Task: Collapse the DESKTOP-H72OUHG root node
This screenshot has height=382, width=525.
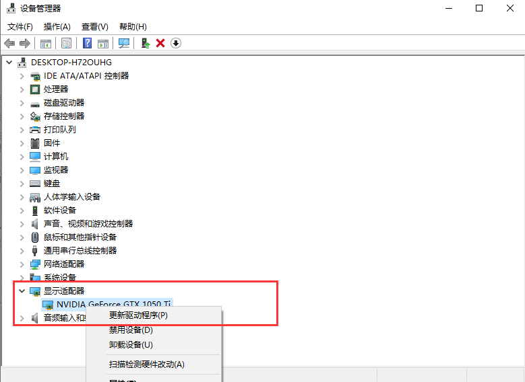Action: point(9,63)
